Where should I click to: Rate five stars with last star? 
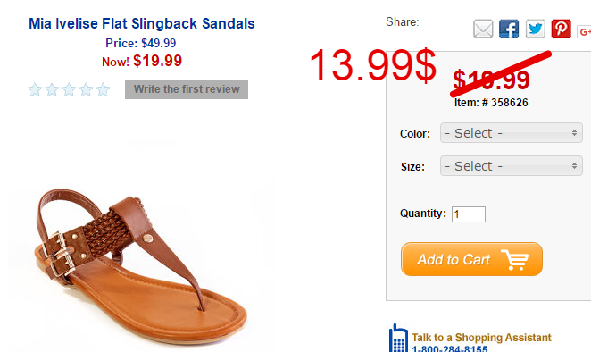[x=103, y=89]
